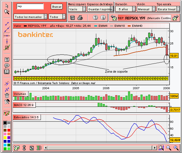Click the REPSOL YPF security name field
182x153 pixels.
point(145,18)
